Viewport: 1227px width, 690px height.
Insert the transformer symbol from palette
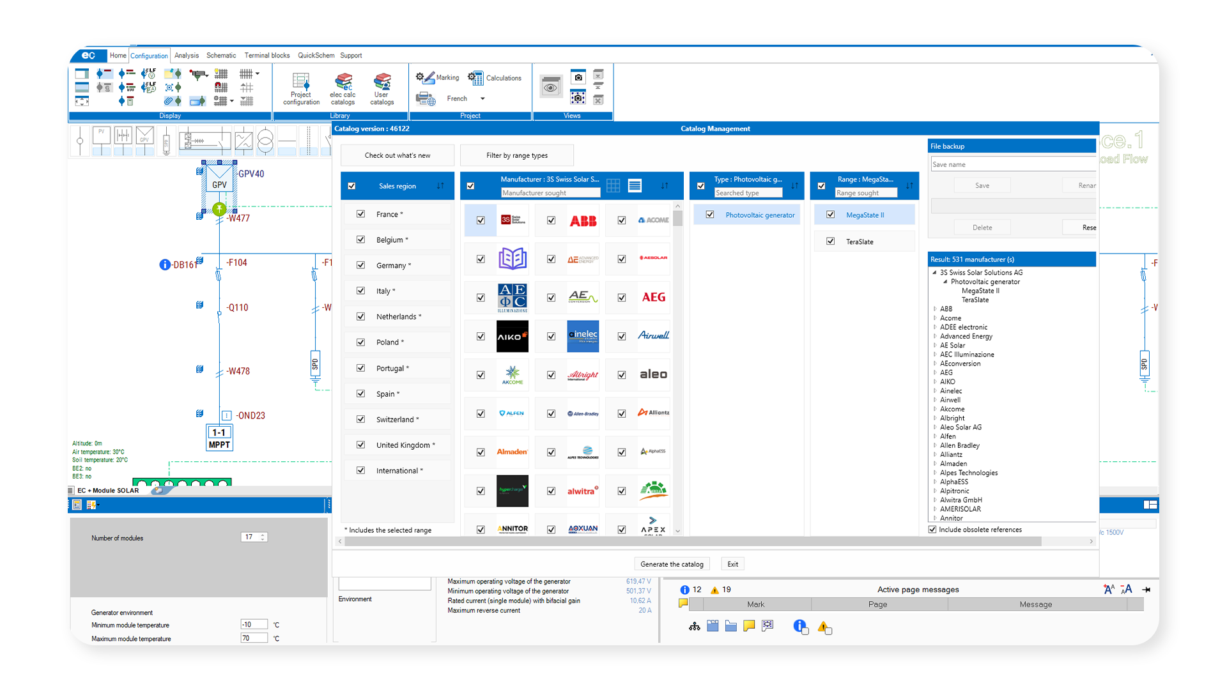click(265, 141)
